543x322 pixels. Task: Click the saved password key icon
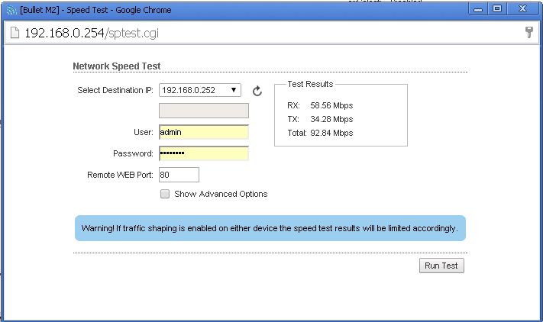pyautogui.click(x=528, y=33)
